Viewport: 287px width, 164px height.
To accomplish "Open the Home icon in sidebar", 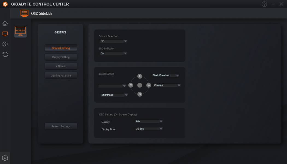I will 5,24.
